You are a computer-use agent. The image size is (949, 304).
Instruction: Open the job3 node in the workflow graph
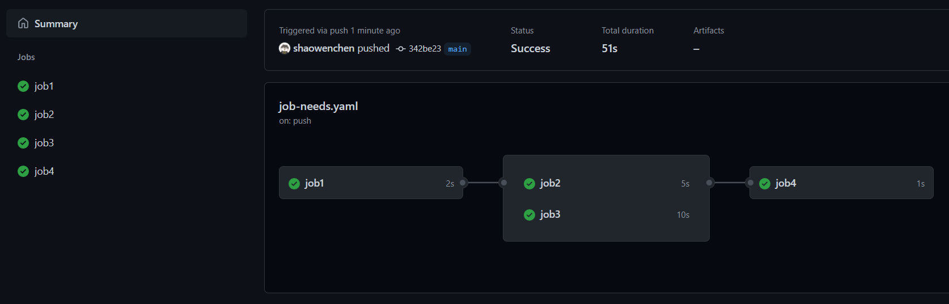click(x=606, y=214)
